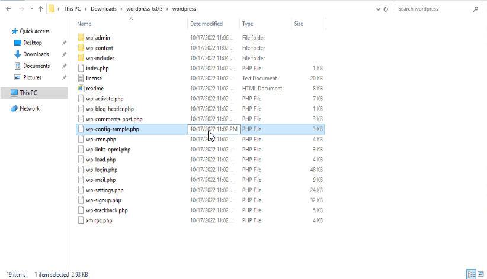The width and height of the screenshot is (487, 279).
Task: Select file name wp-mail.php
Action: point(101,180)
